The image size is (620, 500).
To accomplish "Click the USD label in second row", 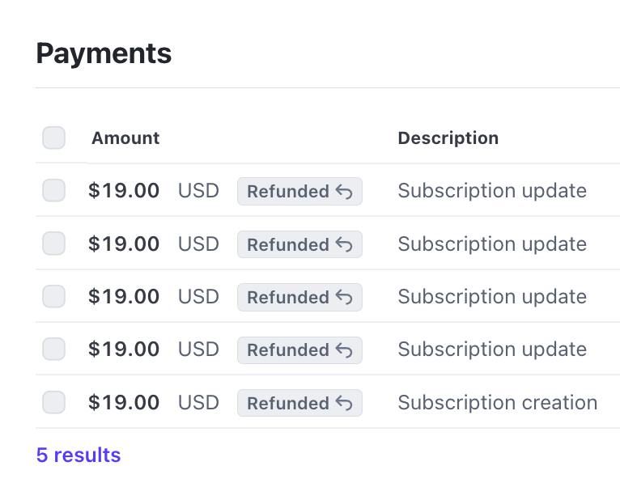I will coord(198,244).
